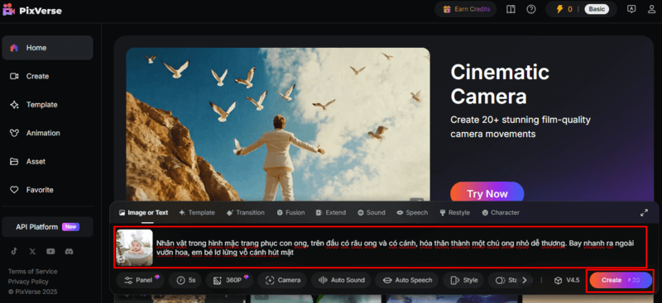Click the uploaded baby image thumbnail
The height and width of the screenshot is (303, 662).
click(134, 248)
